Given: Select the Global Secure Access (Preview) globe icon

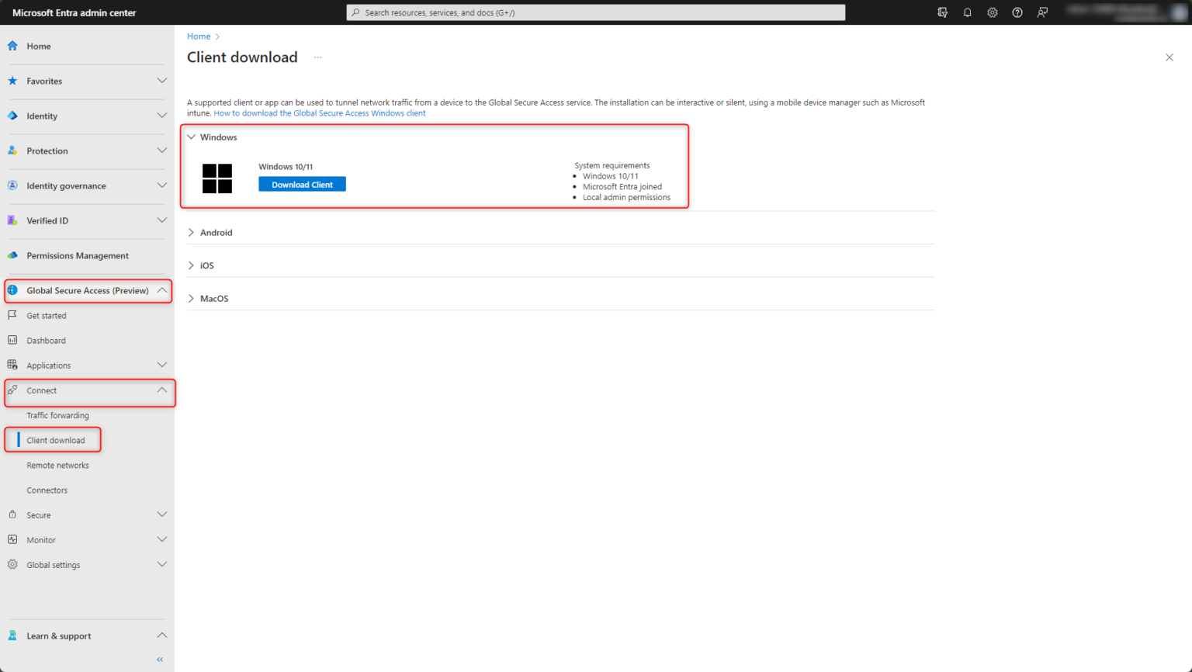Looking at the screenshot, I should point(13,290).
